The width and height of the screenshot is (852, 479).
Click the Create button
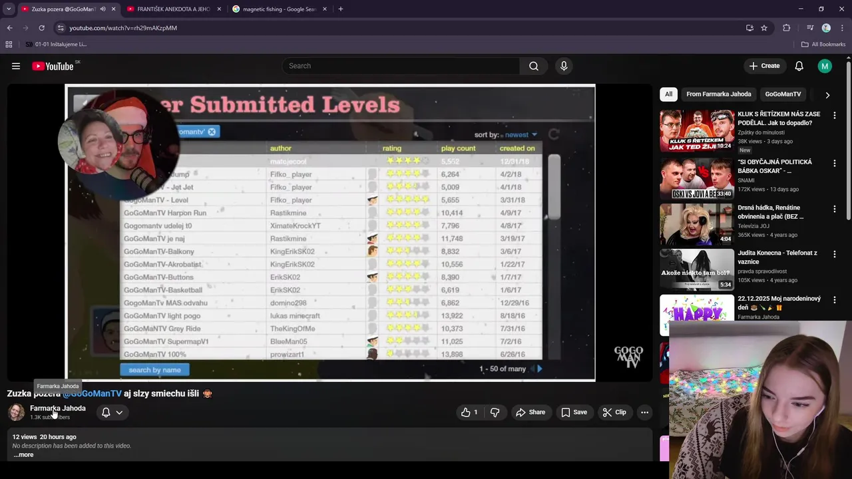point(764,66)
